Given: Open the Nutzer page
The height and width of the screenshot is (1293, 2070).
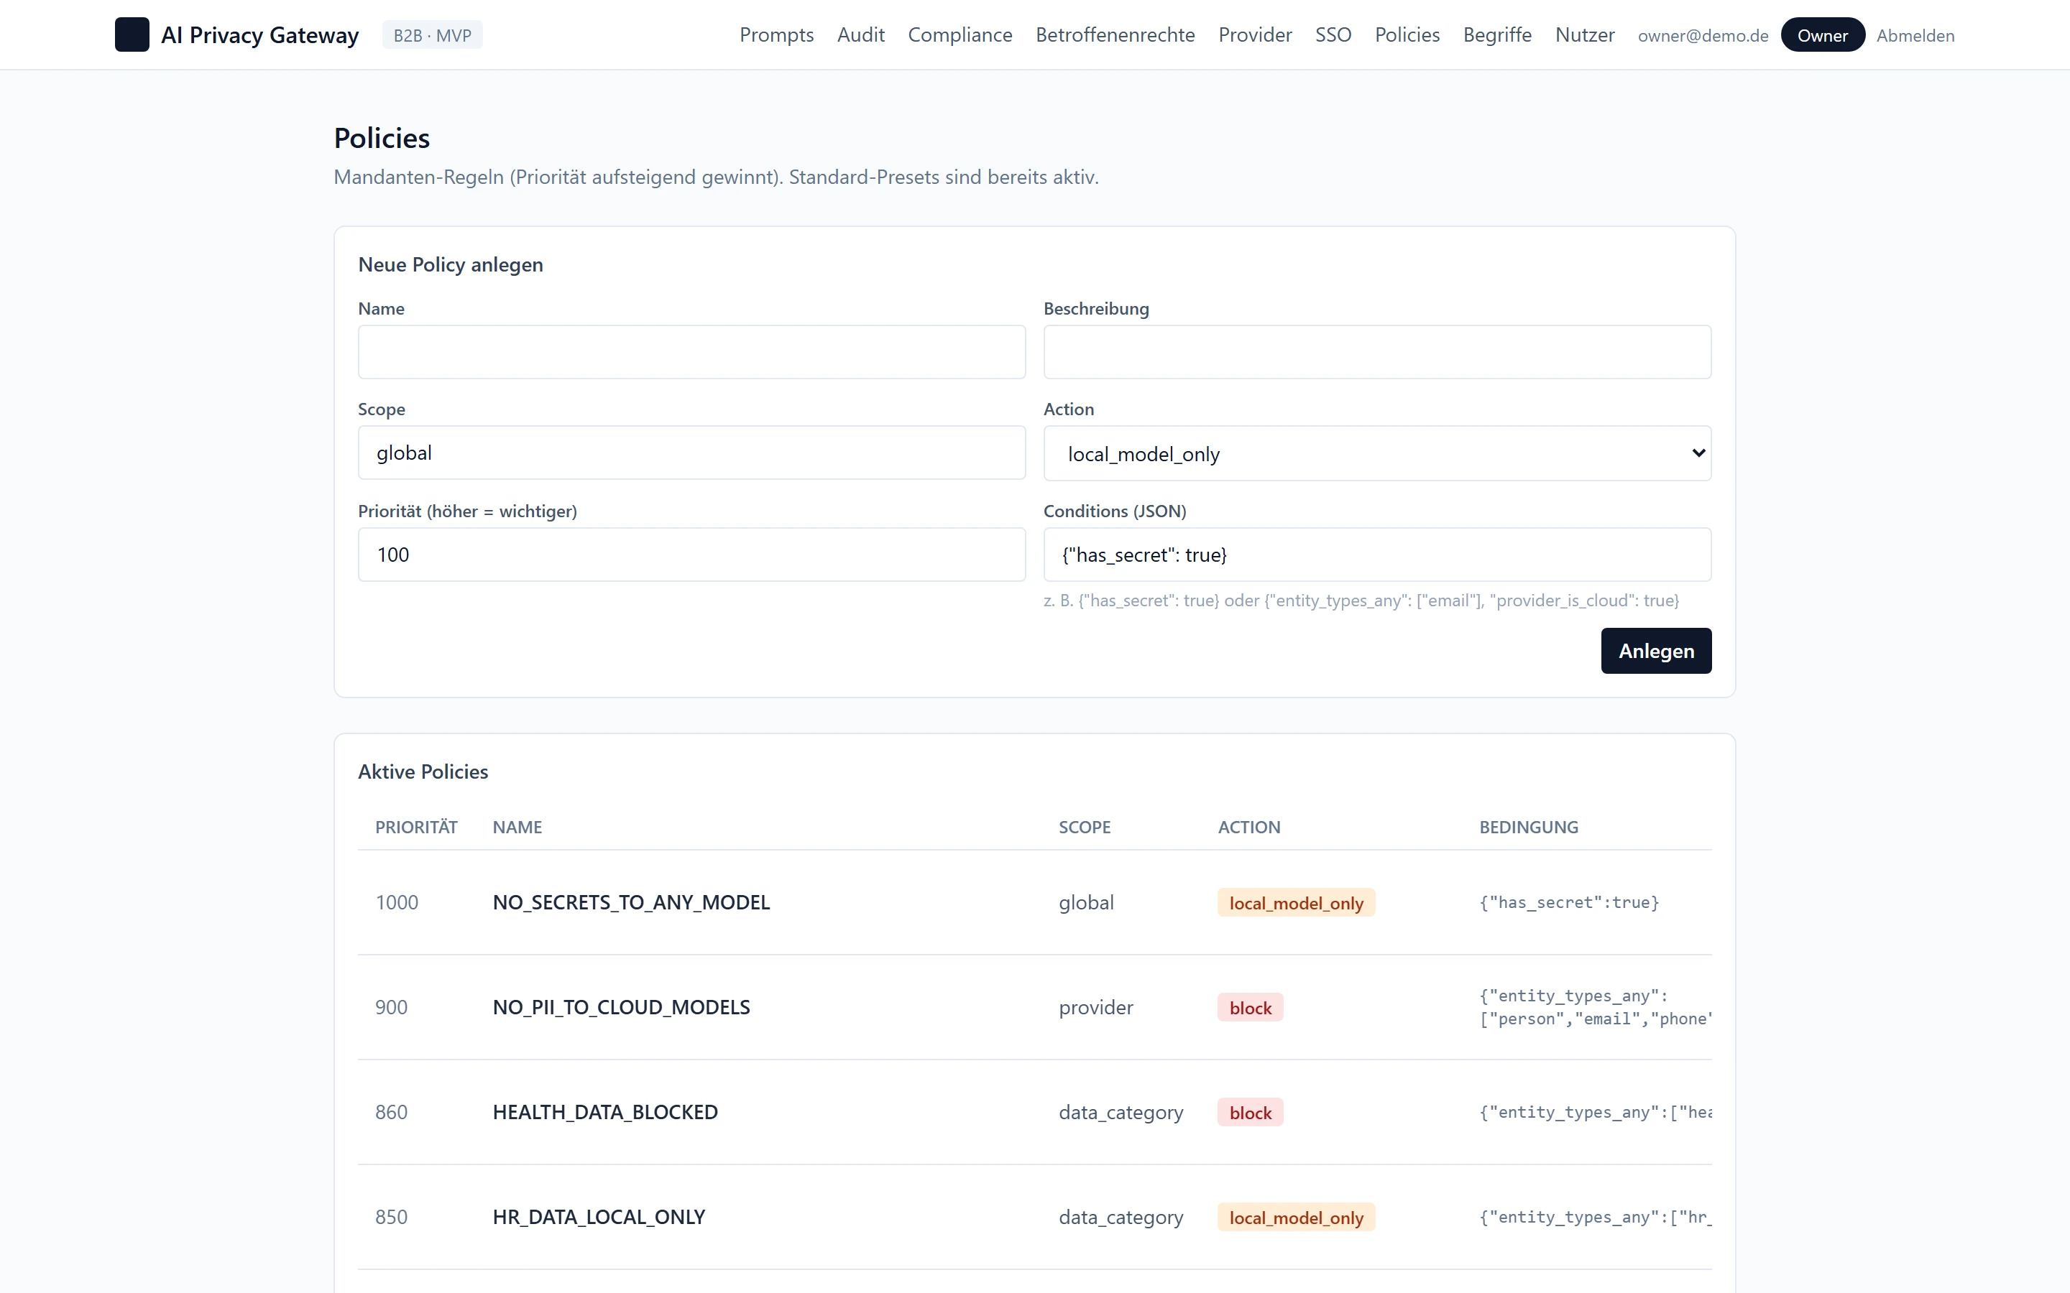Looking at the screenshot, I should [x=1584, y=35].
